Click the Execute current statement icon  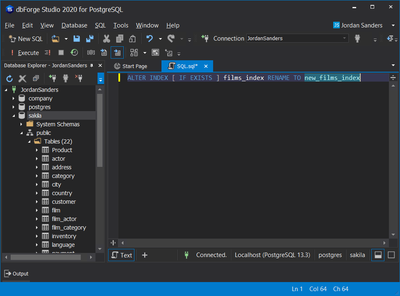pyautogui.click(x=48, y=53)
